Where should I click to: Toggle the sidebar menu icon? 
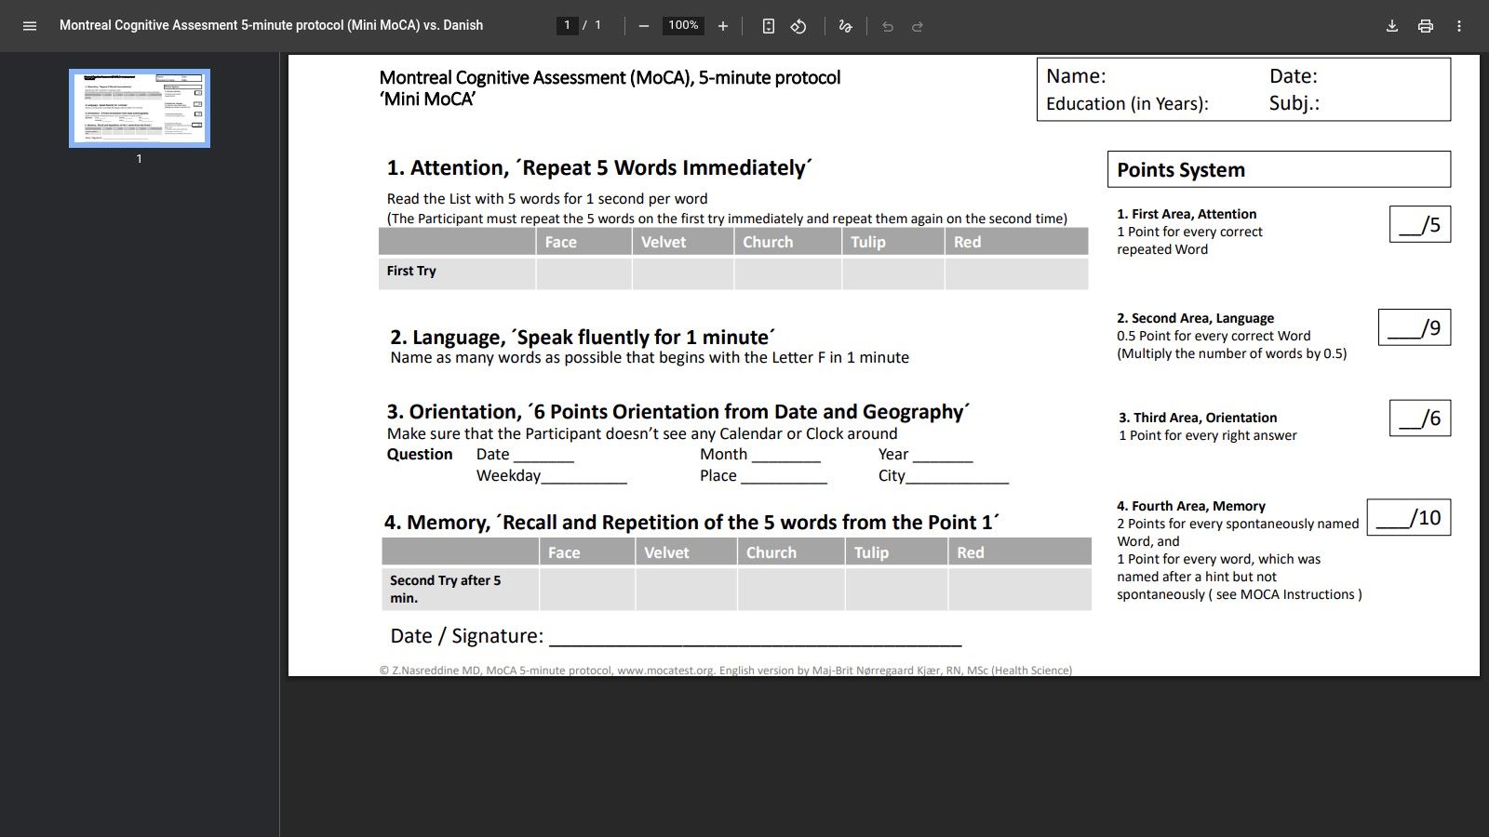[30, 26]
